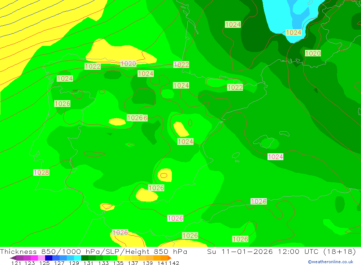Click the 1024 label touching the cyan area
The width and height of the screenshot is (361, 265).
(x=293, y=32)
